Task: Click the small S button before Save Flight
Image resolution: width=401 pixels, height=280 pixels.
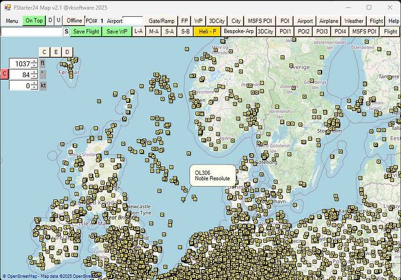Action: pyautogui.click(x=66, y=31)
